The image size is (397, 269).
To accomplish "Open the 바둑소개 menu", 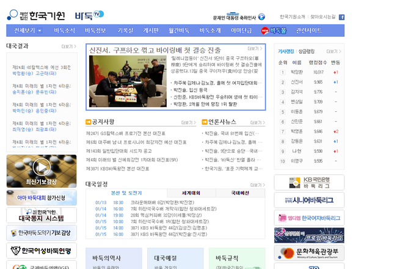I will coord(210,31).
